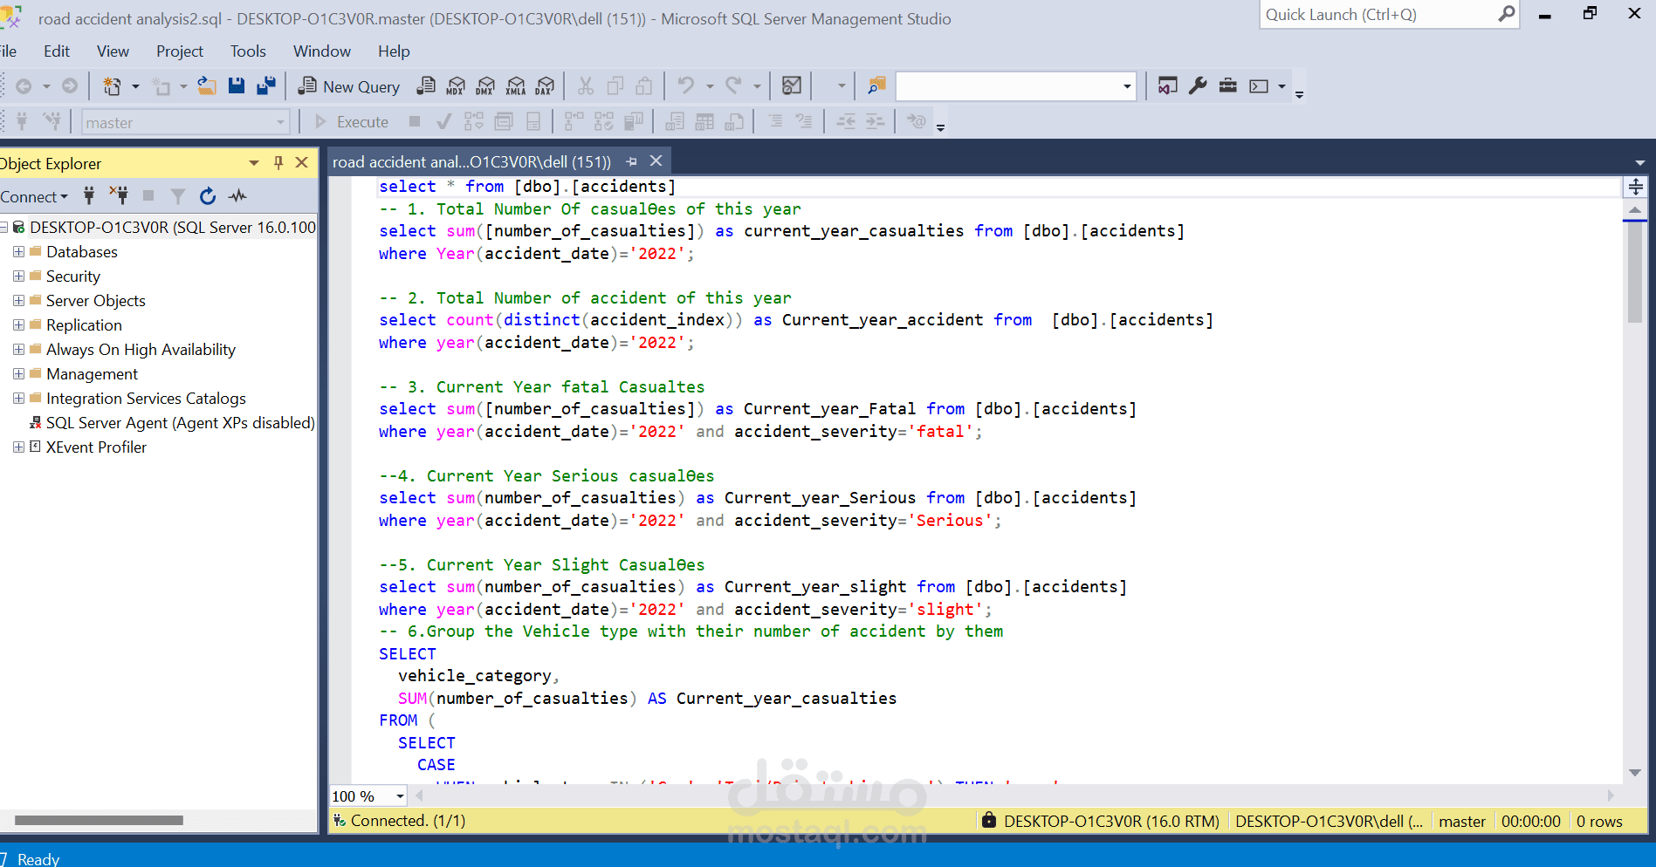Open the Object Explorer window position menu
Screen dimensions: 1656x867
pos(254,163)
